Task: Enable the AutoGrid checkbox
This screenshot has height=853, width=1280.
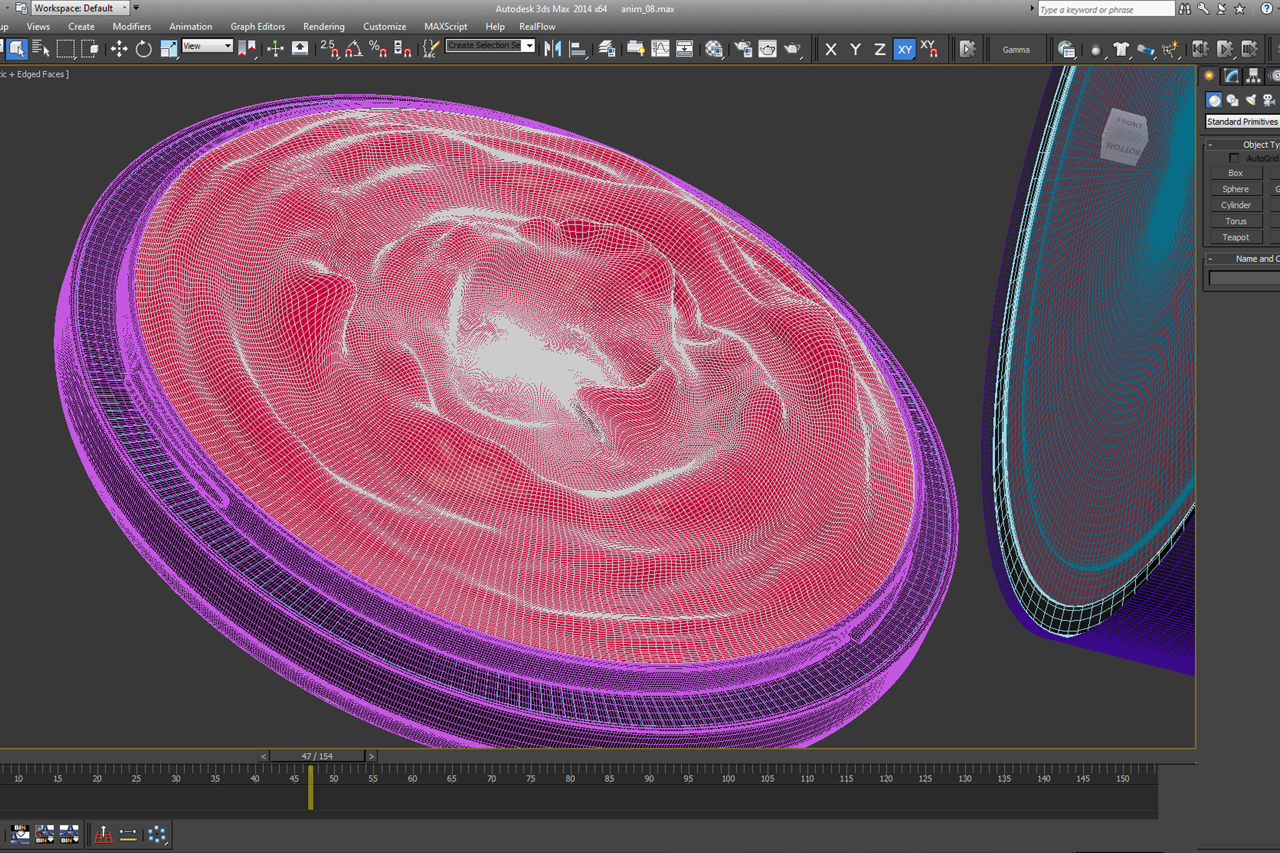Action: (1234, 158)
